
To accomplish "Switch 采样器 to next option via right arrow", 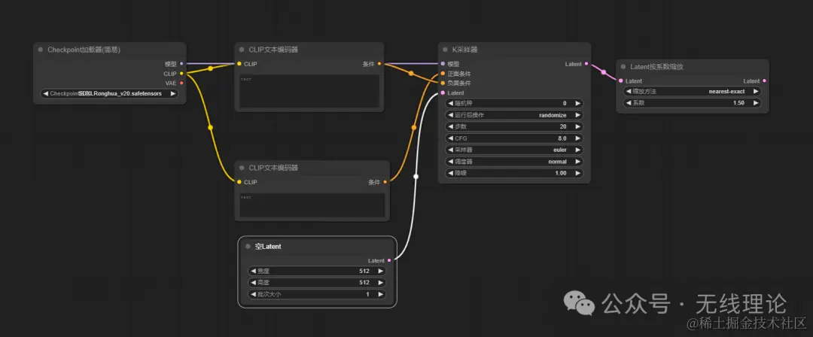I will tap(577, 150).
